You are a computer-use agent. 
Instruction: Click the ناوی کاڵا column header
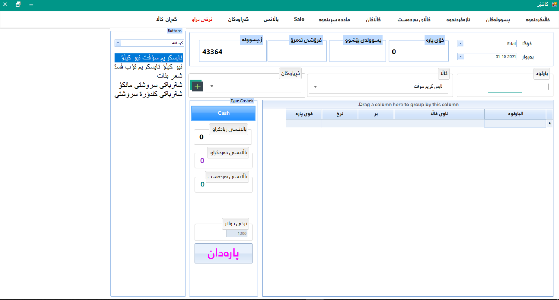tap(439, 114)
